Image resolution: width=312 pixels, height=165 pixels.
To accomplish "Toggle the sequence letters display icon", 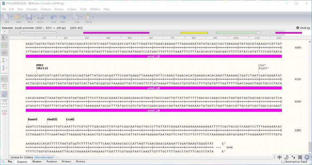I will (x=5, y=86).
